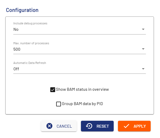This screenshot has width=160, height=138.
Task: Click the 'Show BAM status in overview' label
Action: (x=82, y=89)
